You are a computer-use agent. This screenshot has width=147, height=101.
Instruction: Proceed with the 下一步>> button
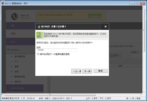(x=87, y=71)
